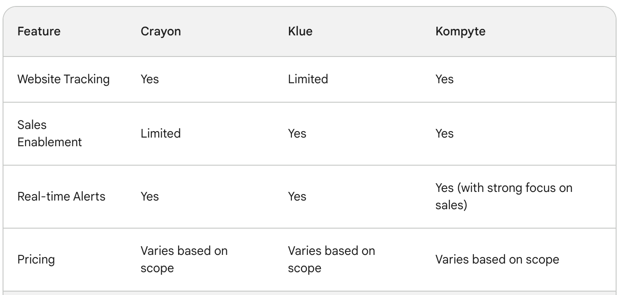Select Klue's Sales Enablement Yes cell

297,134
